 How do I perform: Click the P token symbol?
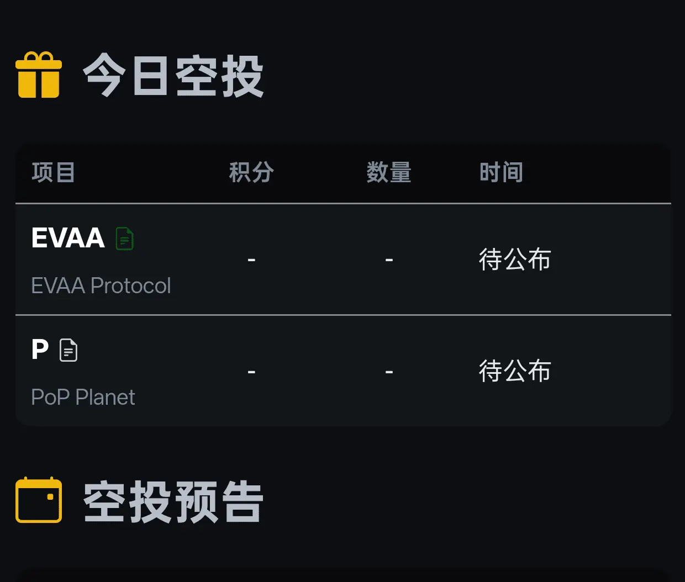point(40,350)
